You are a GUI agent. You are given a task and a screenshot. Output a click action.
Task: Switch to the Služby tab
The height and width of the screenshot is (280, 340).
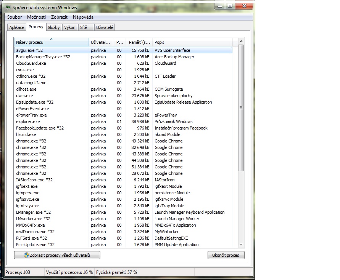coord(54,27)
